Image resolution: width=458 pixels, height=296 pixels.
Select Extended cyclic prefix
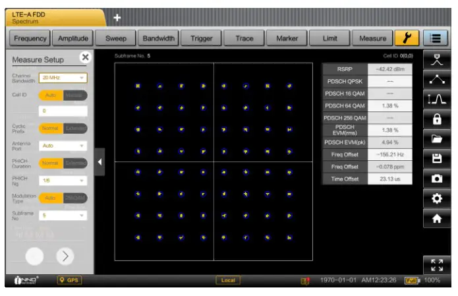[75, 129]
